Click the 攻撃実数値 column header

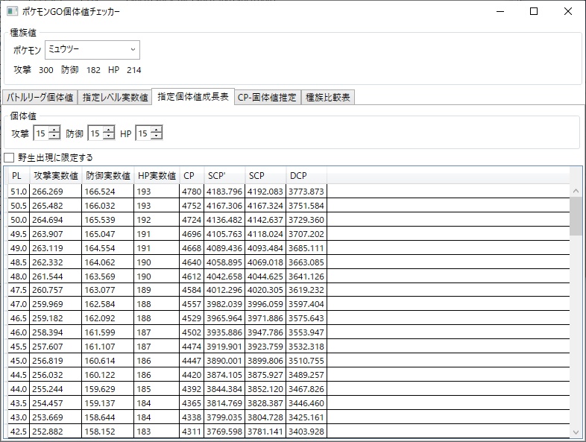(x=56, y=176)
